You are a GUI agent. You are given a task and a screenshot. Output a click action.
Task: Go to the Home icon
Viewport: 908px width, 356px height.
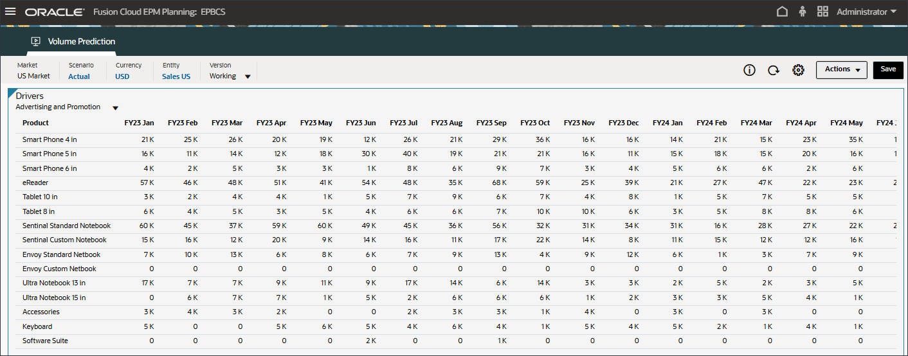click(x=782, y=12)
